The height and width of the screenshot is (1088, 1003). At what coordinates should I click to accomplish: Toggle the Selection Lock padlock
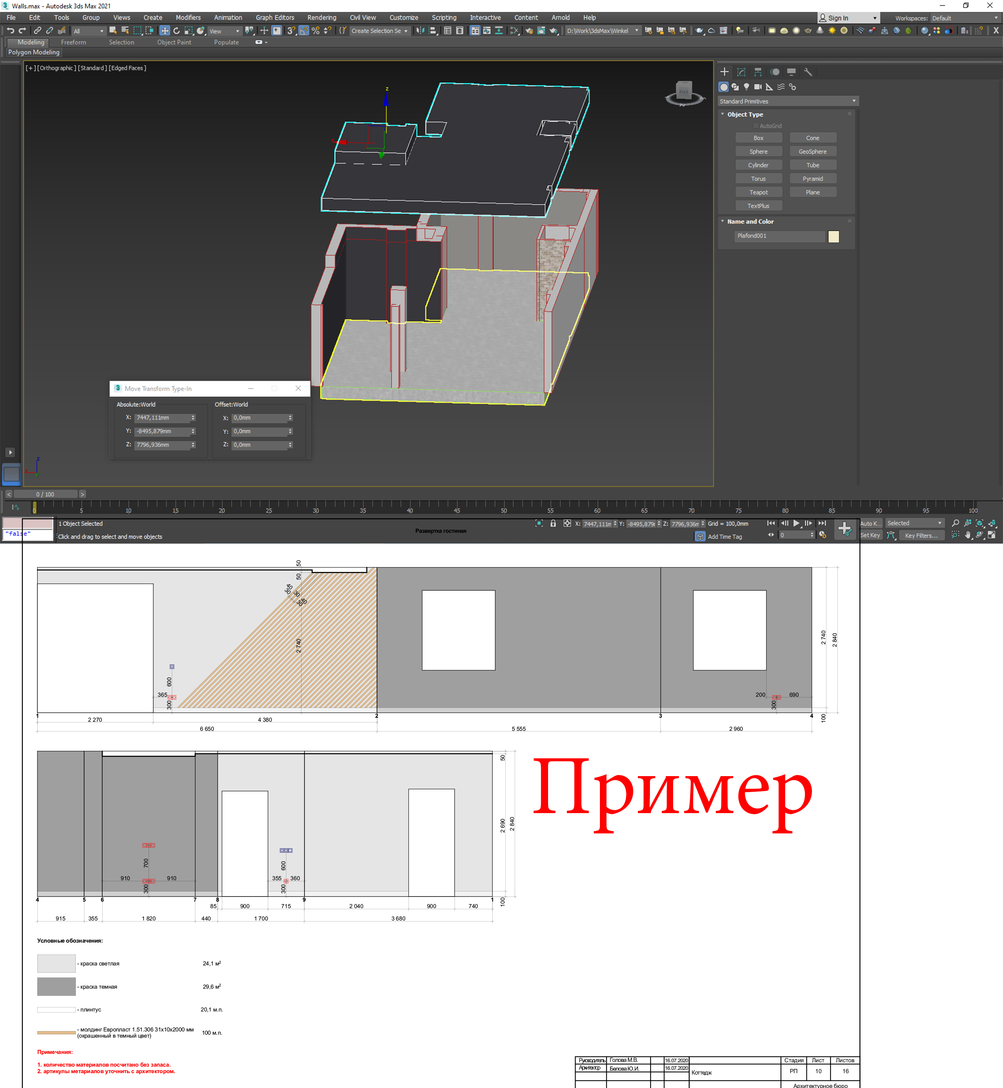click(x=553, y=523)
